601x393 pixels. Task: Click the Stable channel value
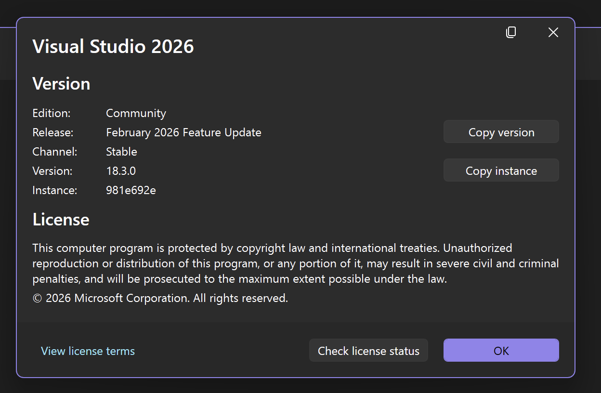[121, 151]
